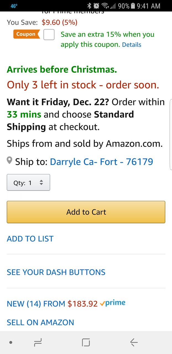Viewport: 172px width, 354px height.
Task: Tap the battery icon in the status bar
Action: pyautogui.click(x=133, y=6)
